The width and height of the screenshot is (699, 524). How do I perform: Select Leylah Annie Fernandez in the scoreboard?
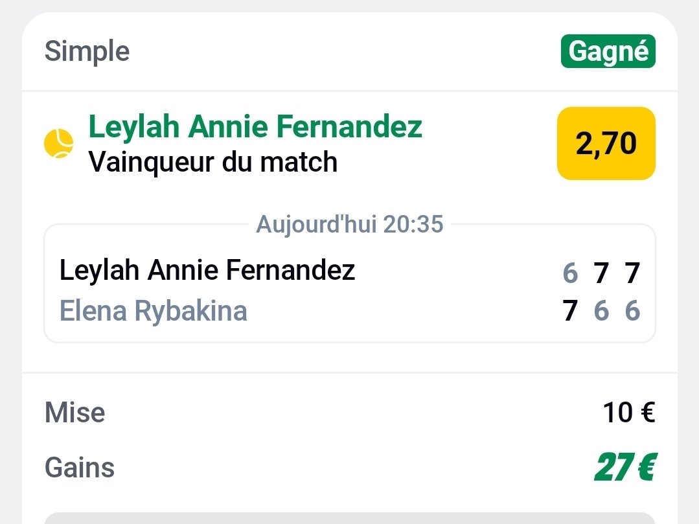[x=207, y=270]
